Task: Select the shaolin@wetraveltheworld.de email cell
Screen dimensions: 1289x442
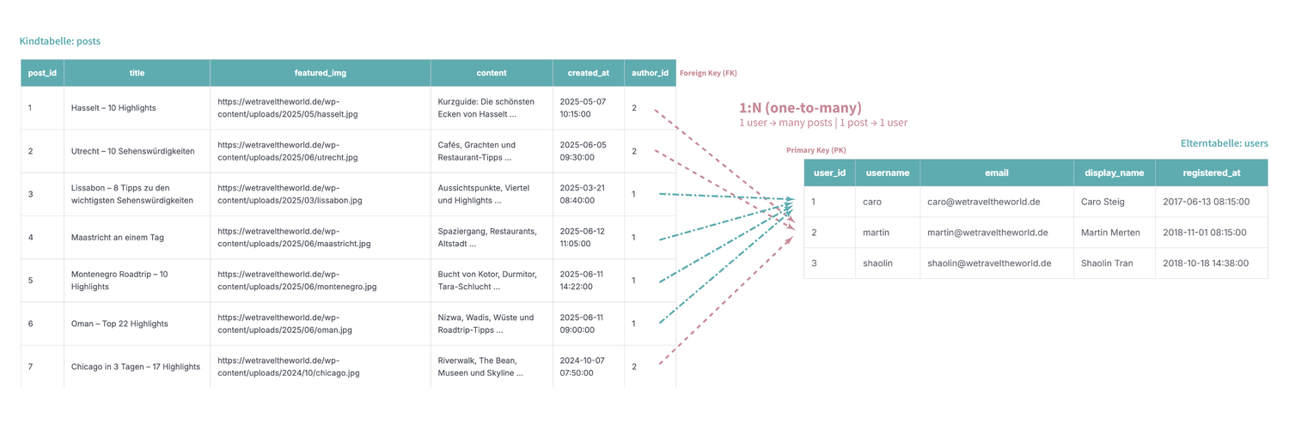Action: point(989,263)
